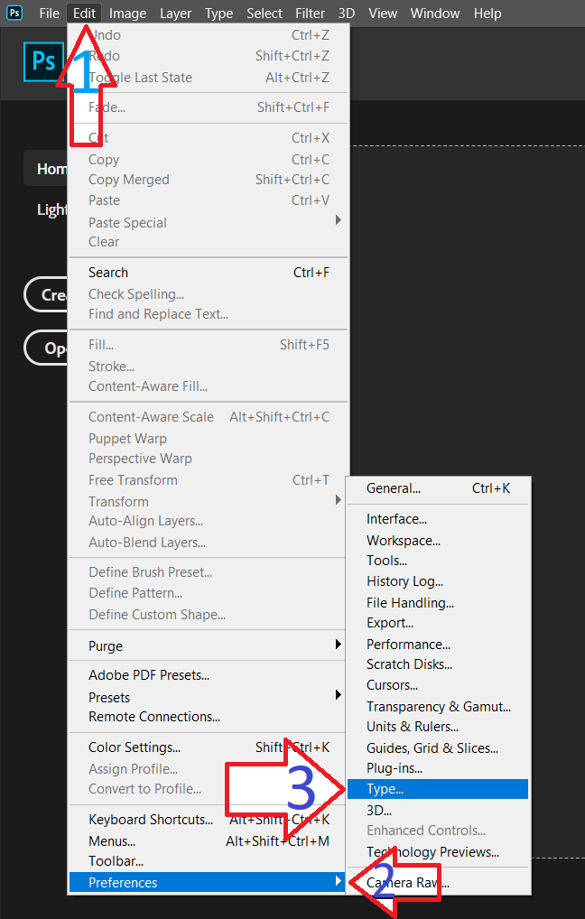
Task: Open Remote Connections...
Action: coord(209,716)
